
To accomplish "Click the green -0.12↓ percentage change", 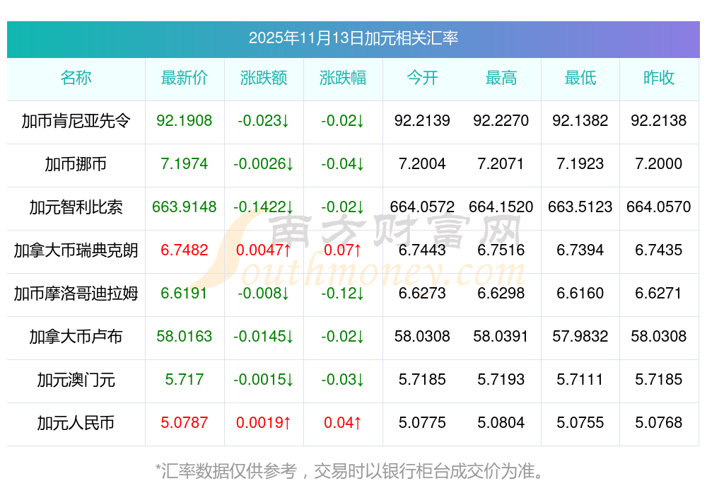I will pyautogui.click(x=342, y=294).
